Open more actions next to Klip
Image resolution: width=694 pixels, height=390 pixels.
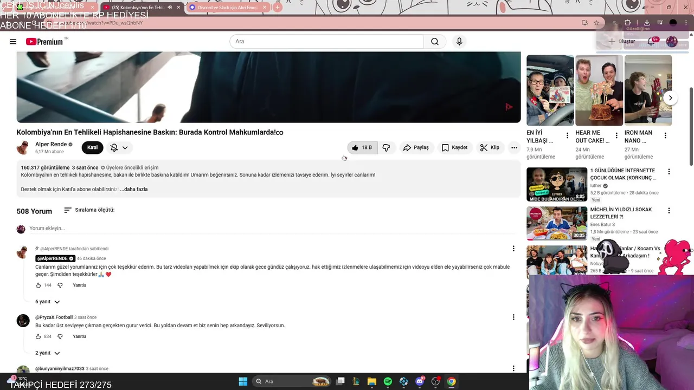pos(514,147)
